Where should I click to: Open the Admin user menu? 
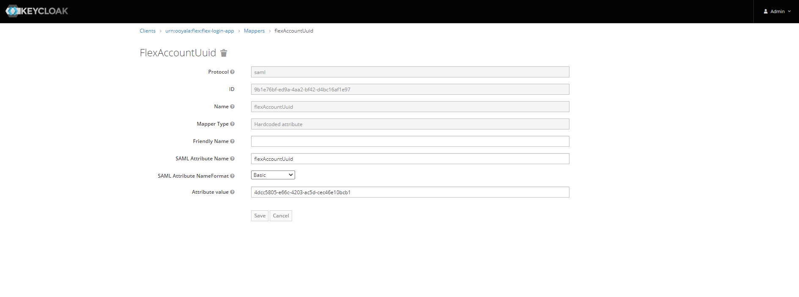tap(777, 11)
